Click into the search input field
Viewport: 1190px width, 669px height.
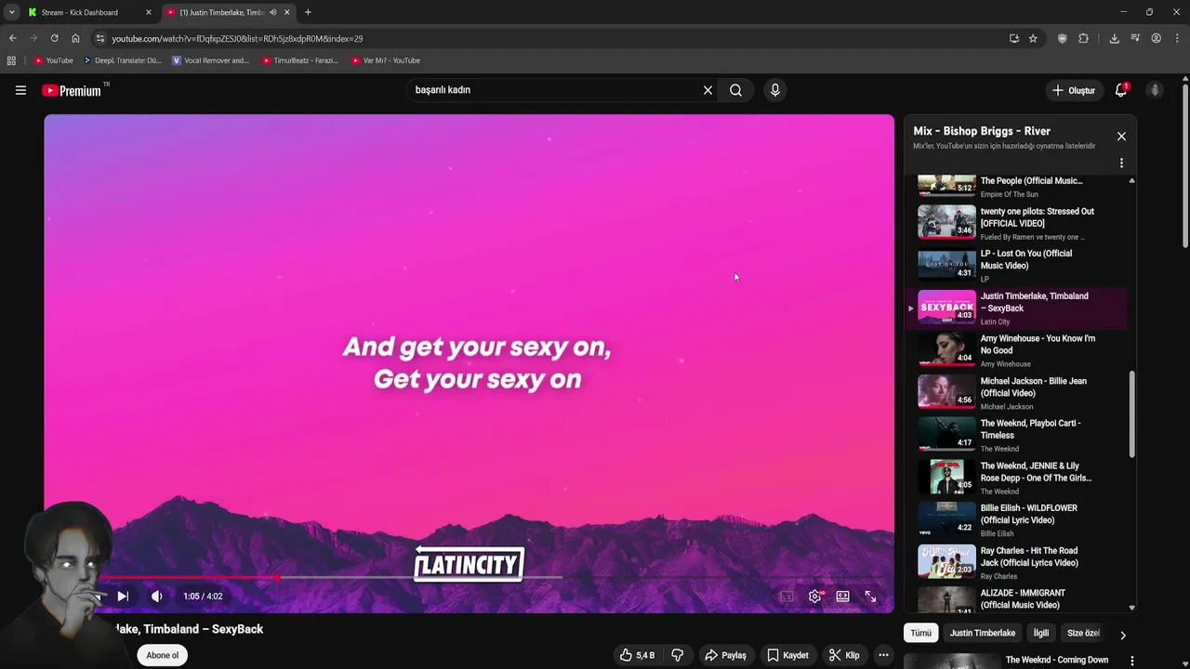tap(554, 90)
